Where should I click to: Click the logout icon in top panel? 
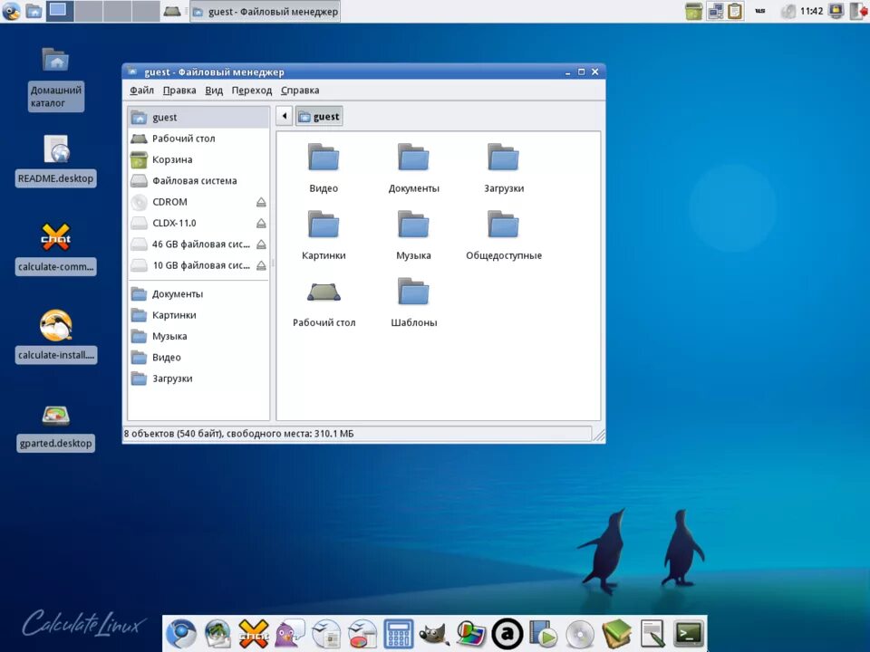[858, 11]
